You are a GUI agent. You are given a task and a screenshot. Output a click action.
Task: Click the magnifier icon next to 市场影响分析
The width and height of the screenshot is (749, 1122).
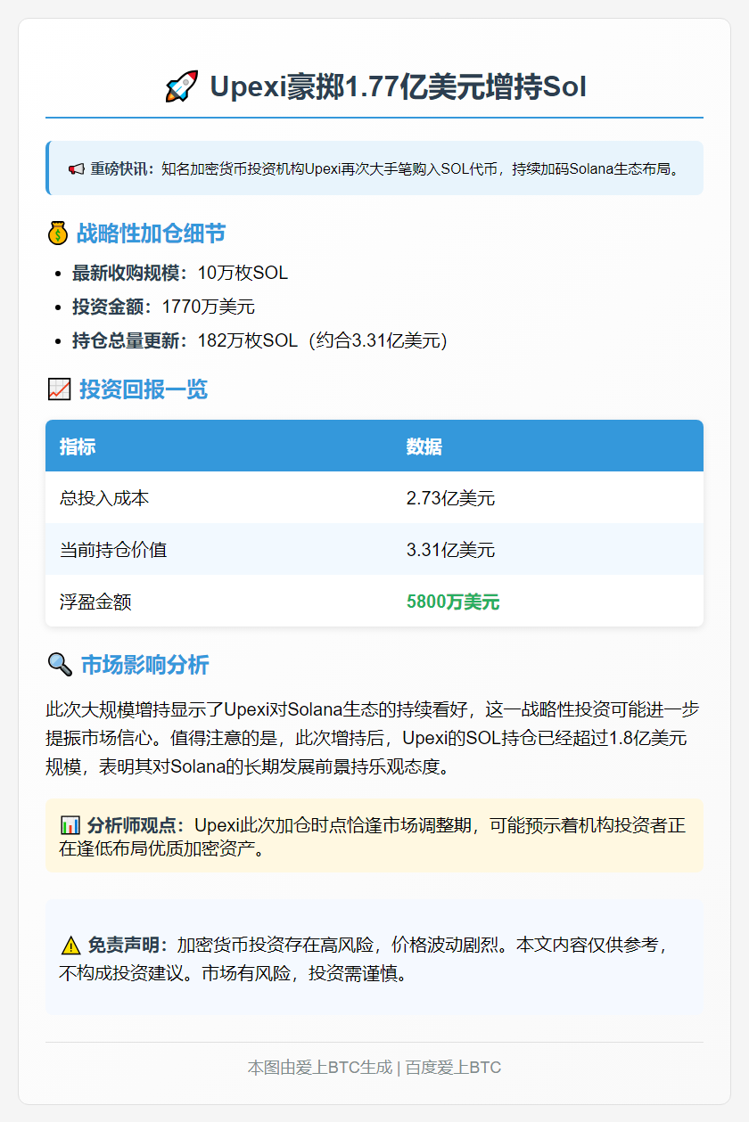(x=57, y=662)
